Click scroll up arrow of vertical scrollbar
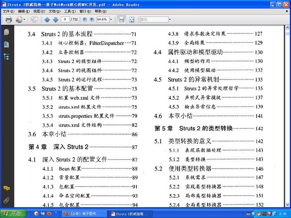 pos(288,28)
